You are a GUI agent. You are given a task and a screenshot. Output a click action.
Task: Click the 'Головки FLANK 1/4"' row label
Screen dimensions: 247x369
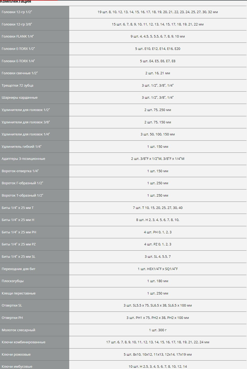(x=18, y=36)
